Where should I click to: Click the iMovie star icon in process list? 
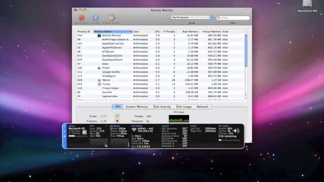(x=99, y=80)
